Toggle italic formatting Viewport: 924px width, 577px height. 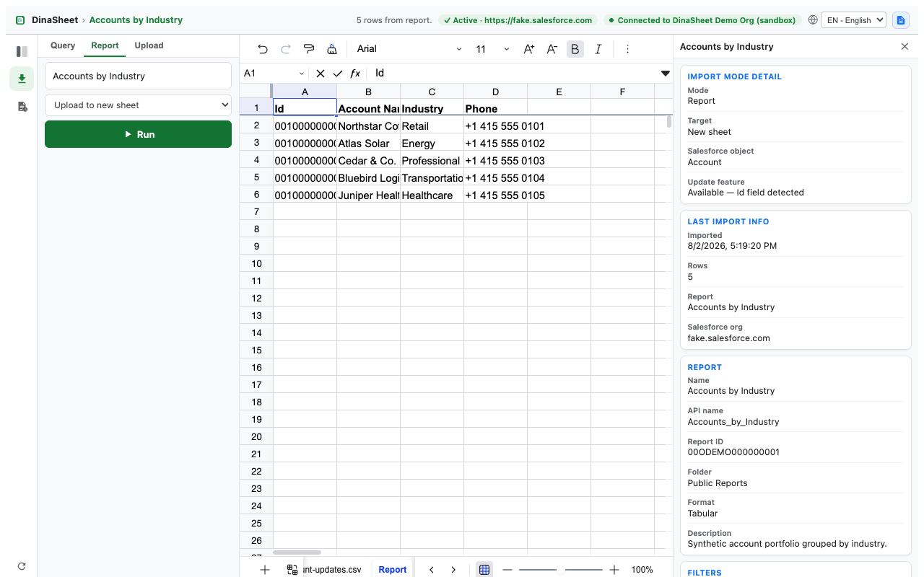[598, 49]
